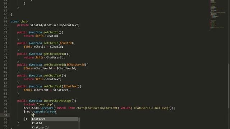Image resolution: width=230 pixels, height=129 pixels.
Task: Click line number 90 in gutter
Action: 5,101
